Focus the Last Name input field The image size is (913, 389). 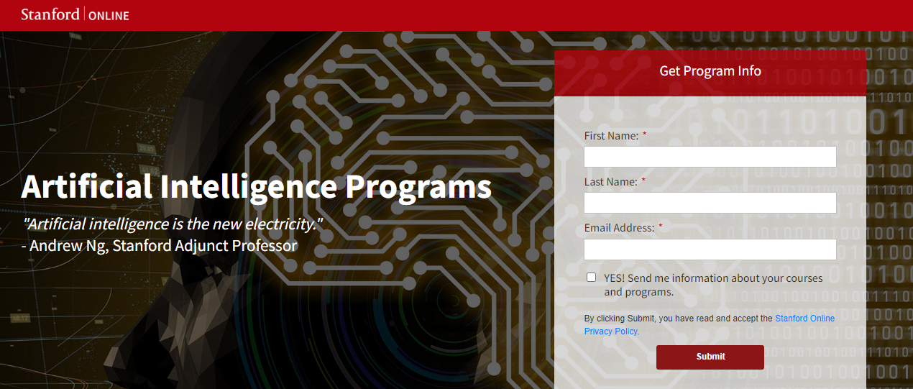710,203
